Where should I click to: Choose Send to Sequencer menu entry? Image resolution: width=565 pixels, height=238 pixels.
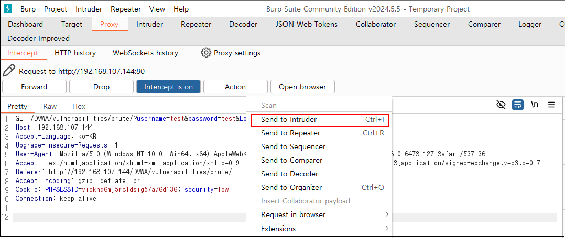coord(319,146)
